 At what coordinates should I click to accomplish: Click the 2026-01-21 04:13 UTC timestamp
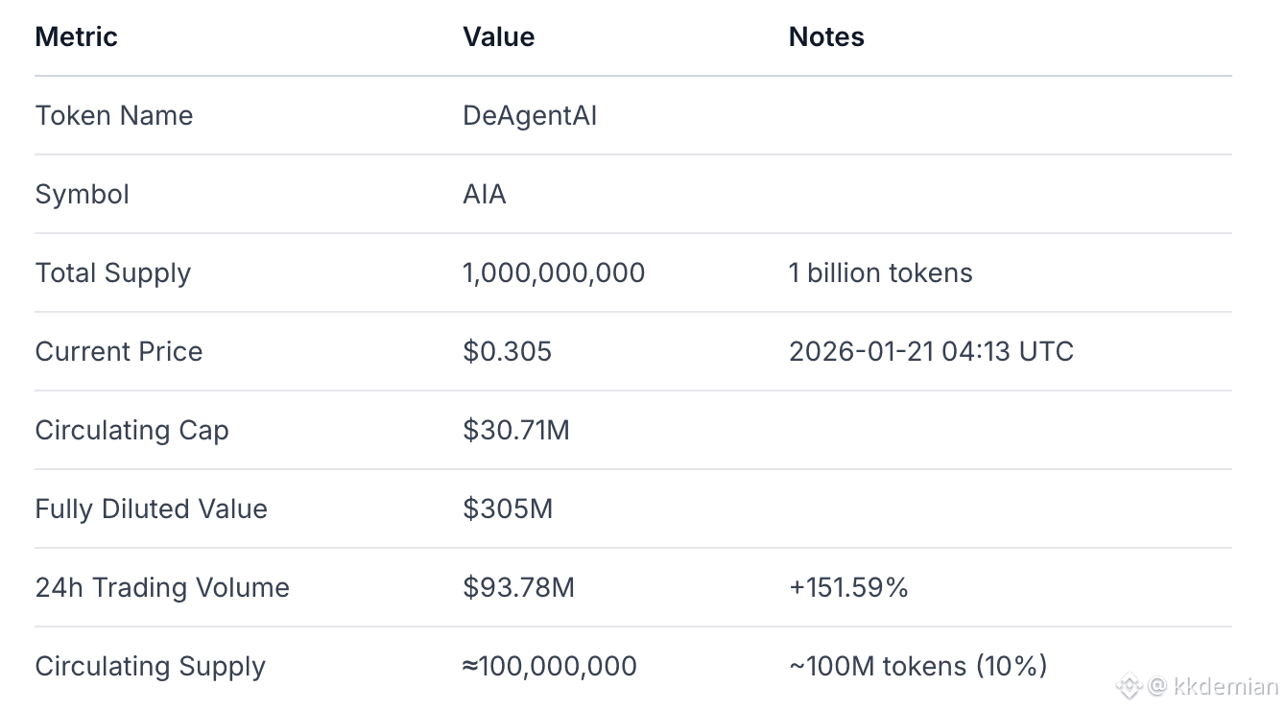931,352
